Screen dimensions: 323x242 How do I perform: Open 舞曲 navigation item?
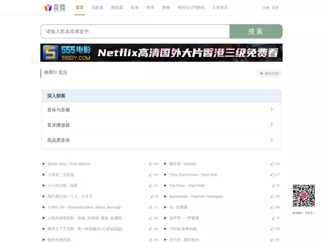(x=166, y=8)
